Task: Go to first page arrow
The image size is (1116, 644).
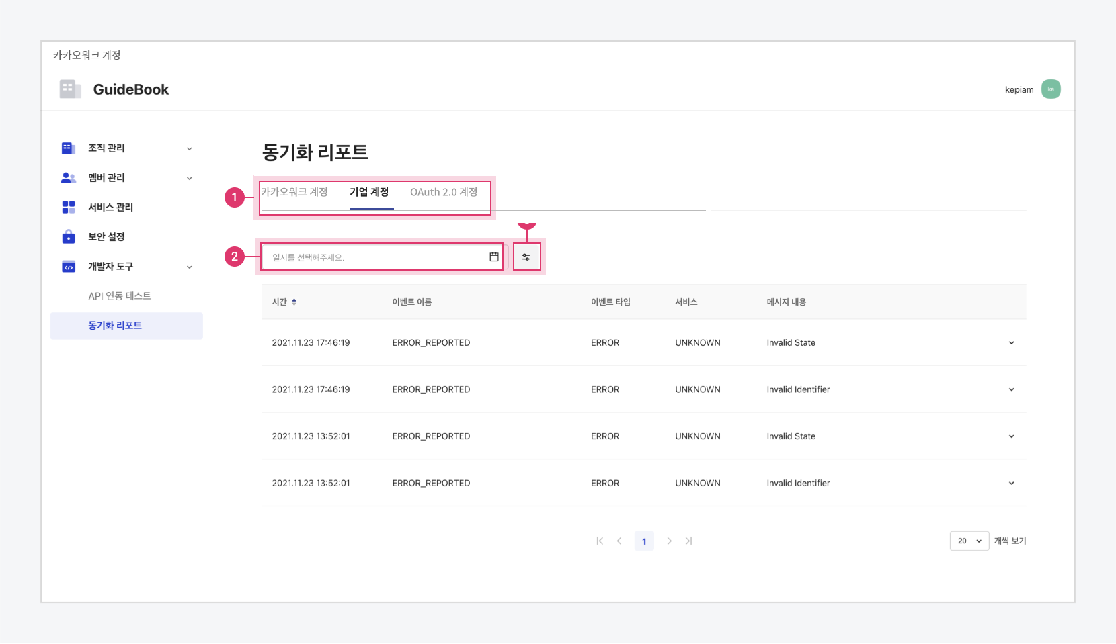Action: tap(600, 541)
